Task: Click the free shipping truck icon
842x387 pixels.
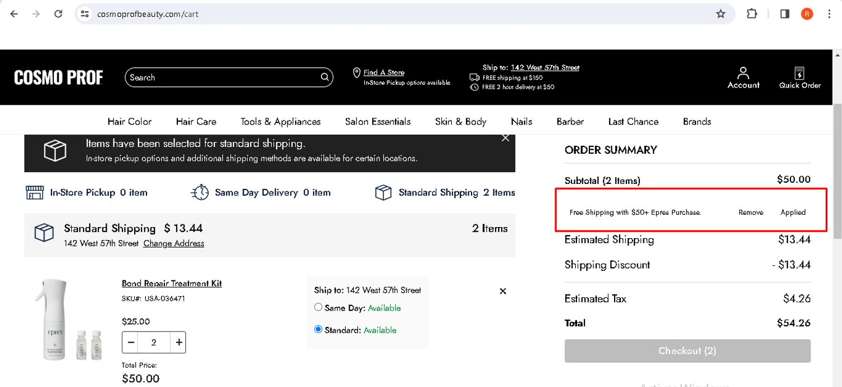Action: (x=474, y=78)
